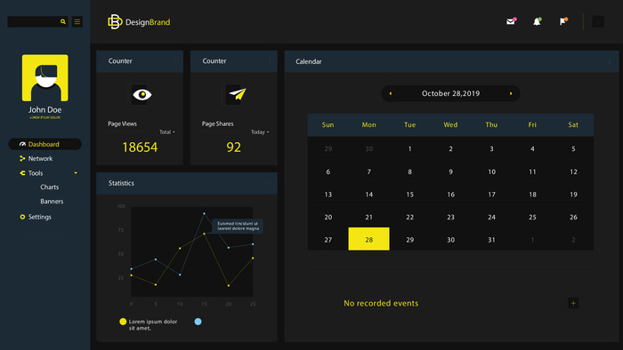Open the hamburger menu icon
The height and width of the screenshot is (350, 623).
pos(77,21)
